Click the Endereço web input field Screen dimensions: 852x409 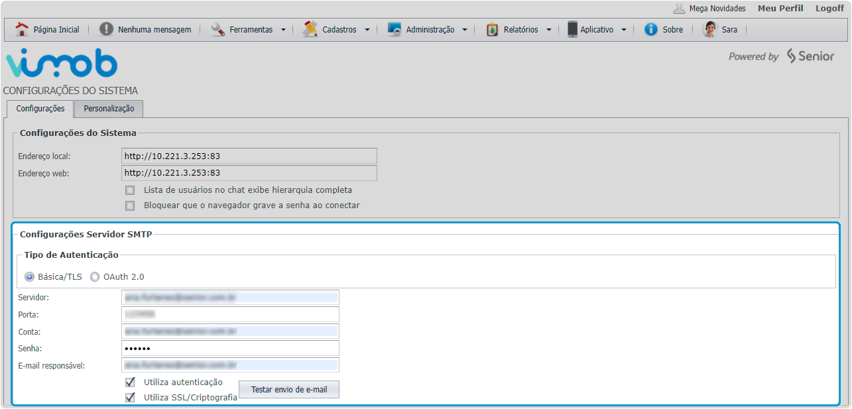pyautogui.click(x=249, y=173)
